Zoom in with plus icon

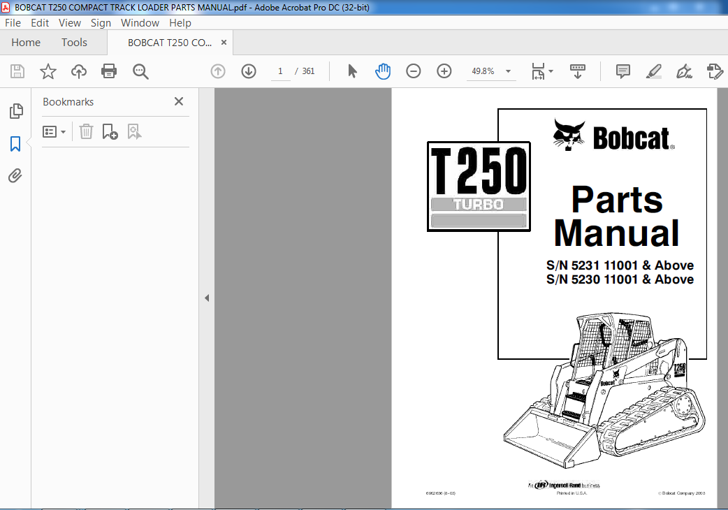tap(444, 71)
